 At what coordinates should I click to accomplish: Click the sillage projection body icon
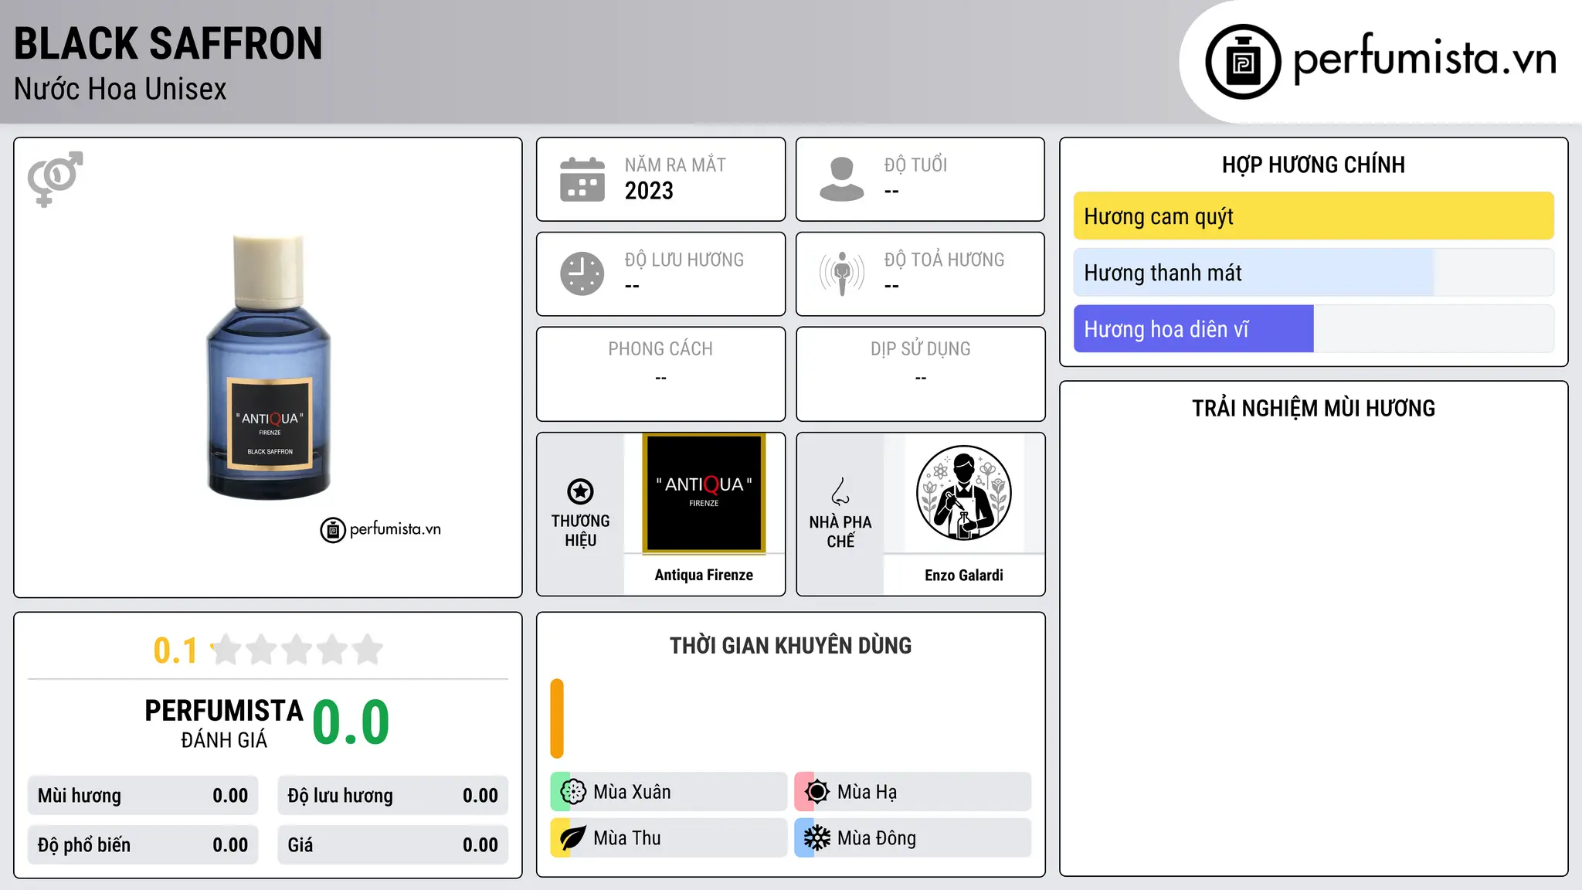[842, 273]
